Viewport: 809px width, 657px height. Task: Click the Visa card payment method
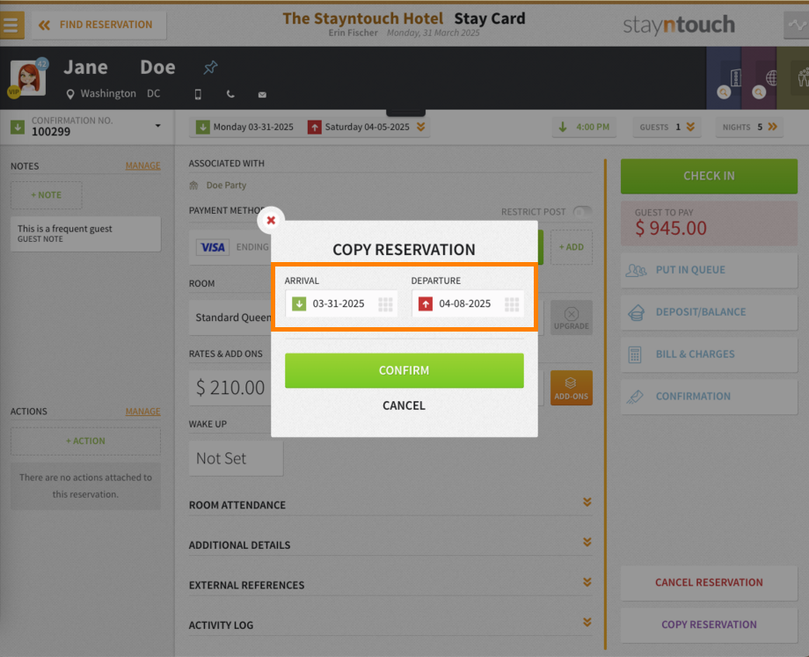click(x=213, y=247)
